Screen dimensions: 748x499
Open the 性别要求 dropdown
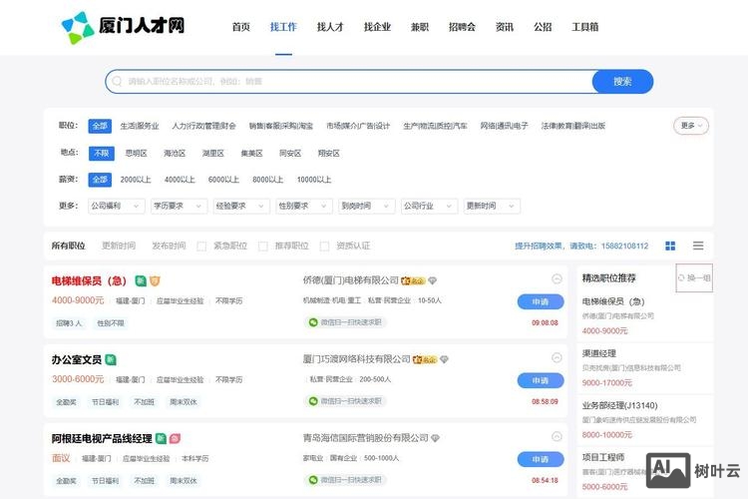[x=304, y=206]
